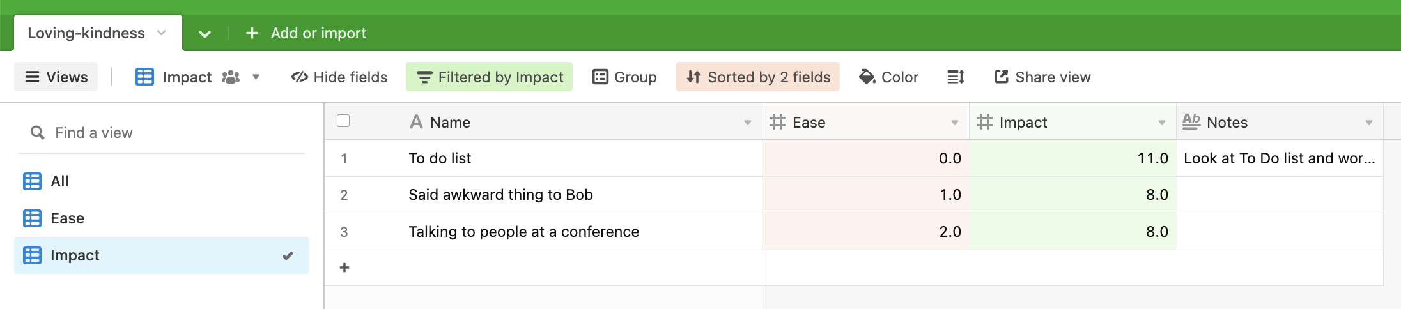Toggle the Views sidebar button
Screen dimensions: 1401x309
pyautogui.click(x=56, y=77)
